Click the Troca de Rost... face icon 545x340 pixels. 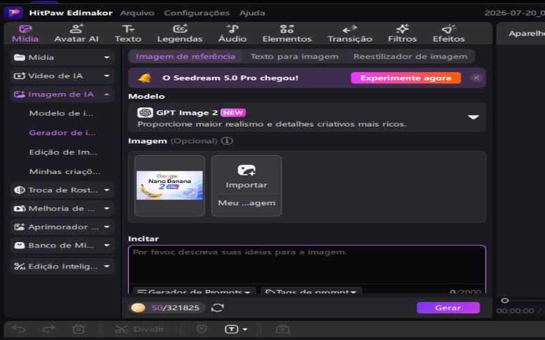point(20,190)
